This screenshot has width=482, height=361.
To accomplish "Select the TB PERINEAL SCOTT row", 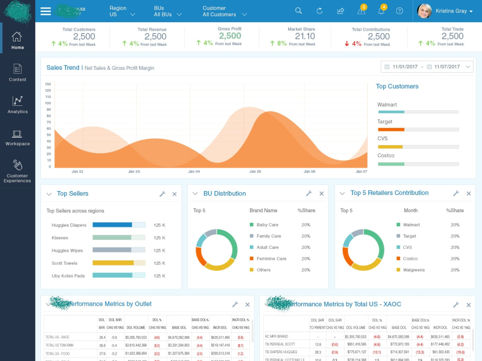I will tap(367, 345).
